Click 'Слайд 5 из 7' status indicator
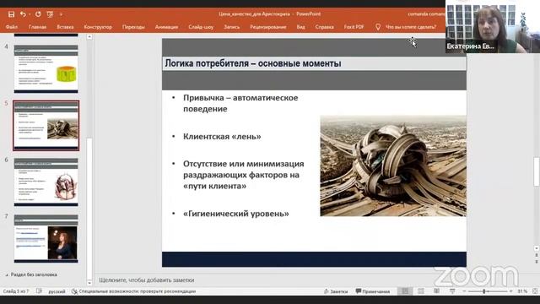This screenshot has height=304, width=540. [x=16, y=291]
